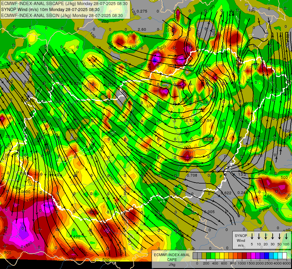Pick the purple CAPE legend swatch
This screenshot has height=269, width=292.
(x=258, y=256)
